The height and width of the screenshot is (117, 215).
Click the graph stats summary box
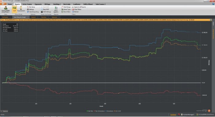pyautogui.click(x=10, y=27)
